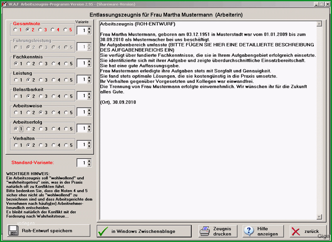Open Hilfe anzeigen
Image resolution: width=332 pixels, height=242 pixels.
coord(263,231)
